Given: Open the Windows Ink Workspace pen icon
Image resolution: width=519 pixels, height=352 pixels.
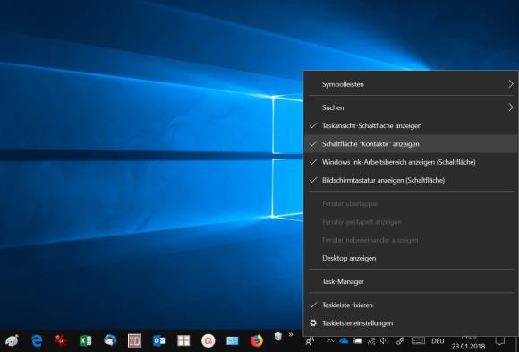Looking at the screenshot, I should (400, 340).
